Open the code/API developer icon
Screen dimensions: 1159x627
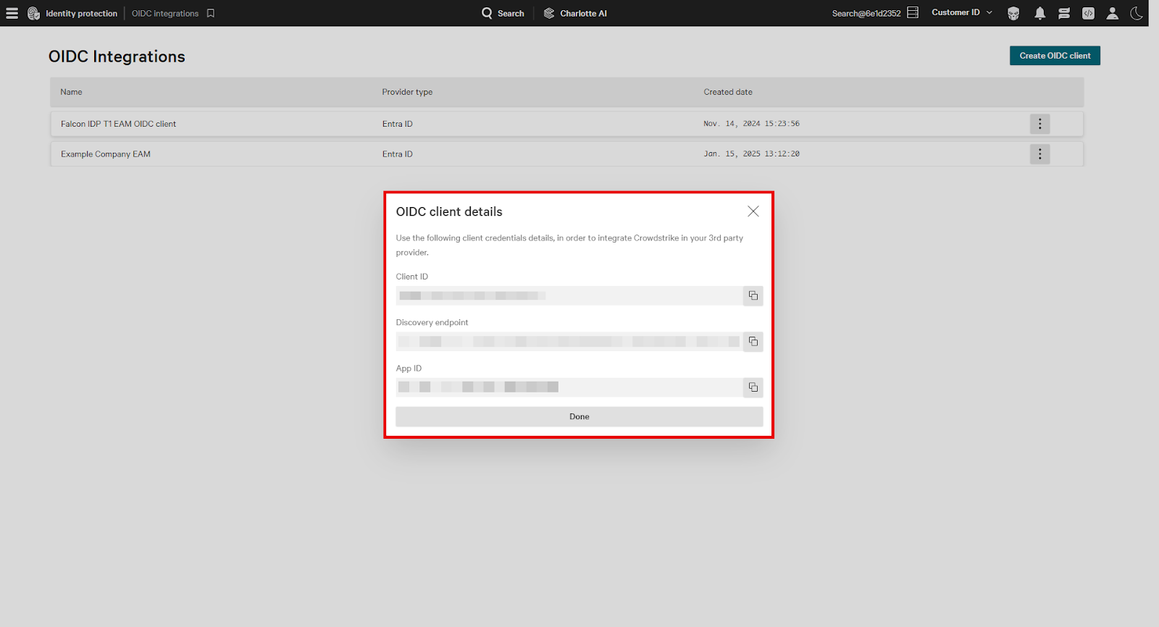tap(1088, 13)
